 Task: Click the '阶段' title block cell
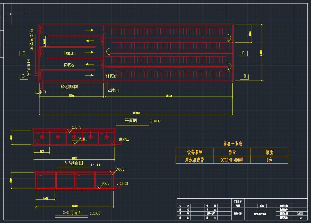(262, 206)
